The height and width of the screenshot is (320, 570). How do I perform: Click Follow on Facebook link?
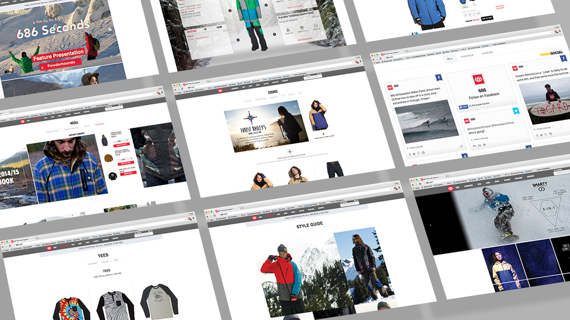[x=484, y=96]
